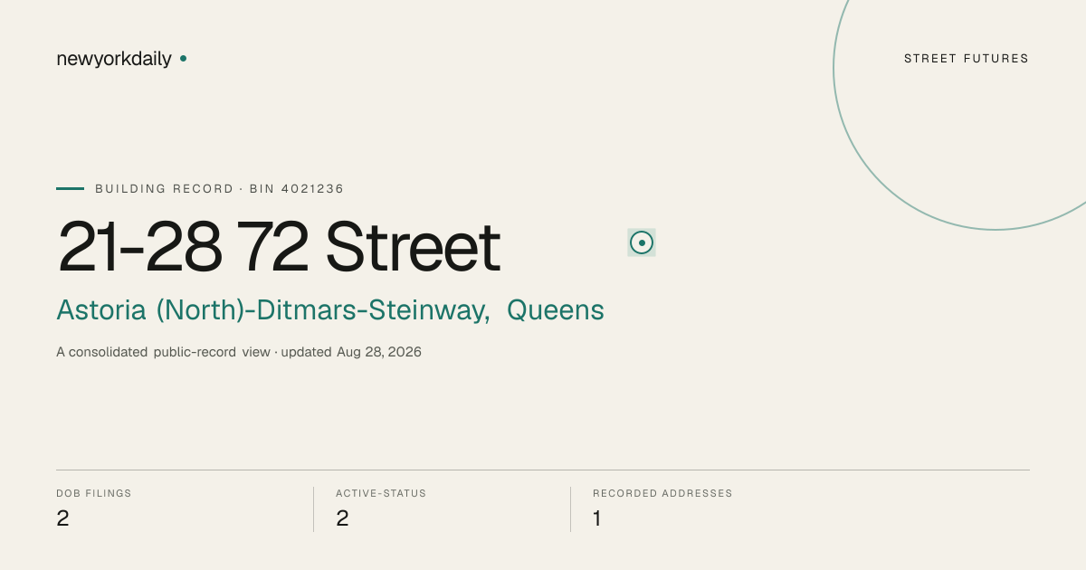Click the updated Aug 28, 2026 date
This screenshot has width=1086, height=570.
coord(351,352)
